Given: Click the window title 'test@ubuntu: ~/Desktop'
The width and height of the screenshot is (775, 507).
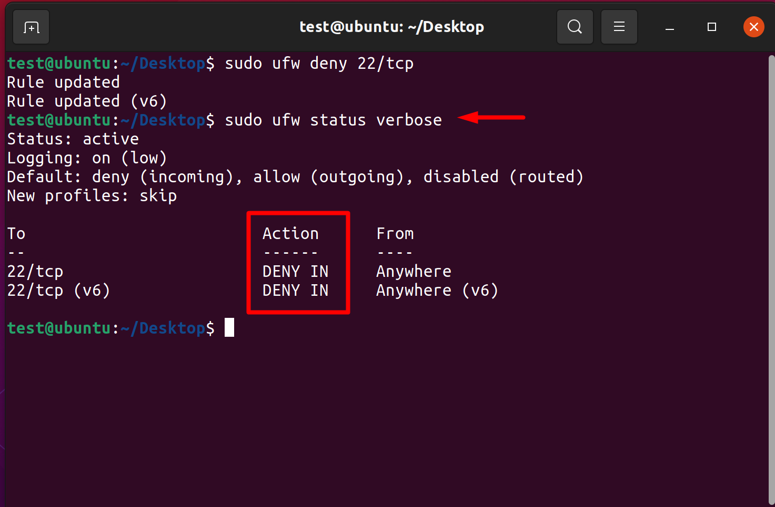Looking at the screenshot, I should pos(391,26).
